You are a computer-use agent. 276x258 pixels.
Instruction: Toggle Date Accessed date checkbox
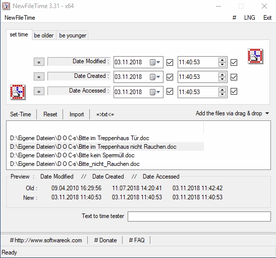click(170, 92)
